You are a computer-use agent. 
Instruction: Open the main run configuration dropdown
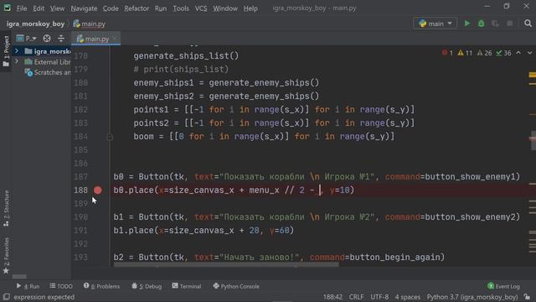[x=435, y=23]
